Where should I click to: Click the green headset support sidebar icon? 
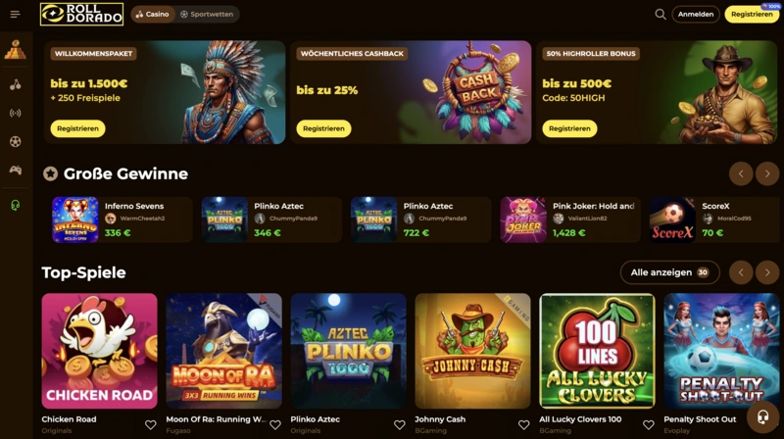tap(16, 205)
